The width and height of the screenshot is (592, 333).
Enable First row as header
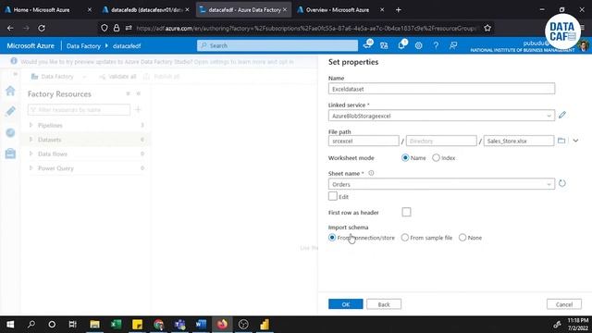tap(406, 212)
